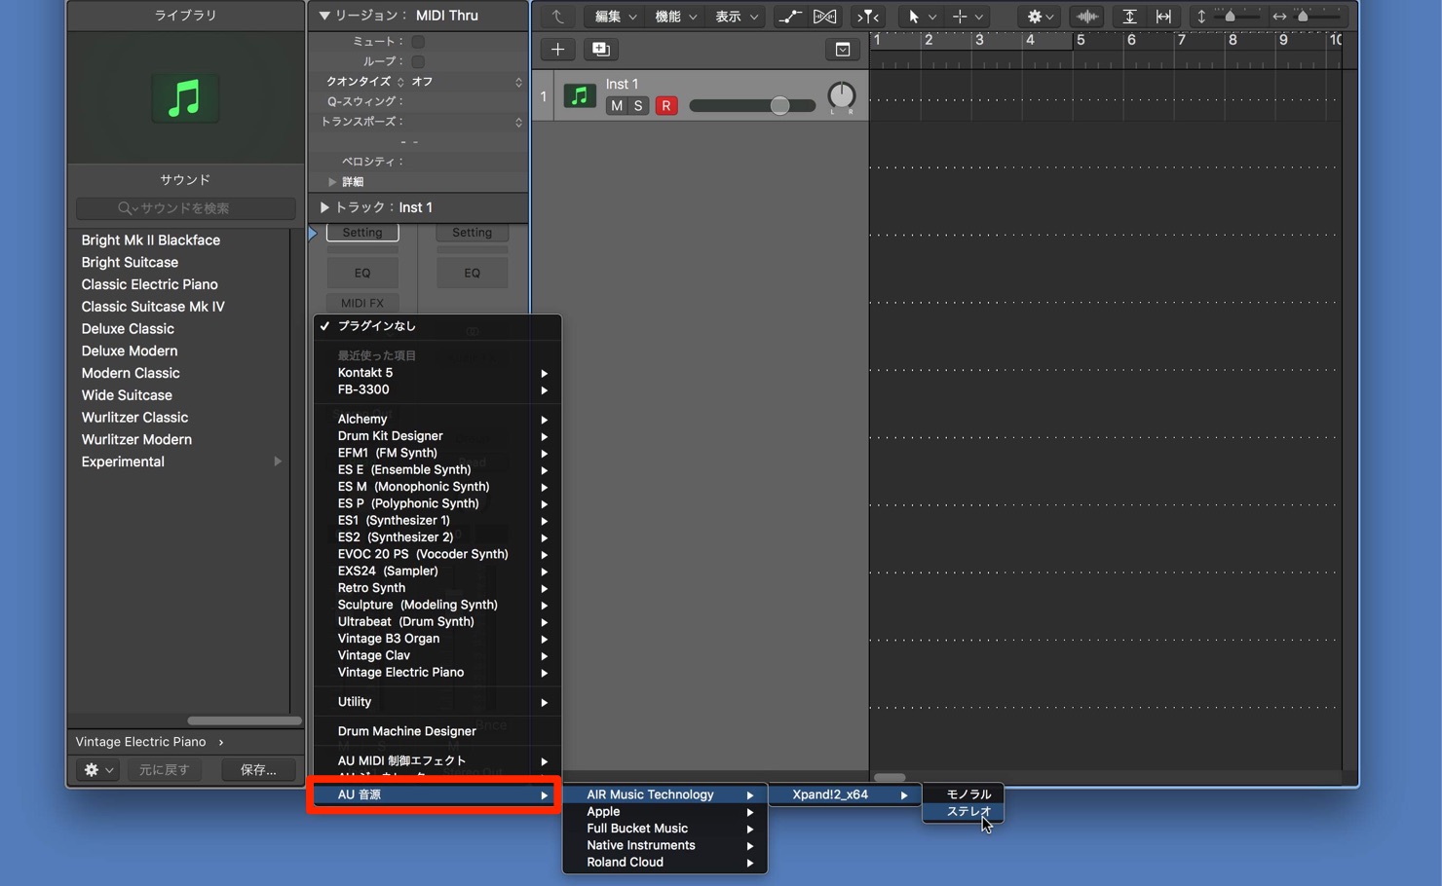Click the left channel strip Setting button
1442x886 pixels.
[362, 233]
